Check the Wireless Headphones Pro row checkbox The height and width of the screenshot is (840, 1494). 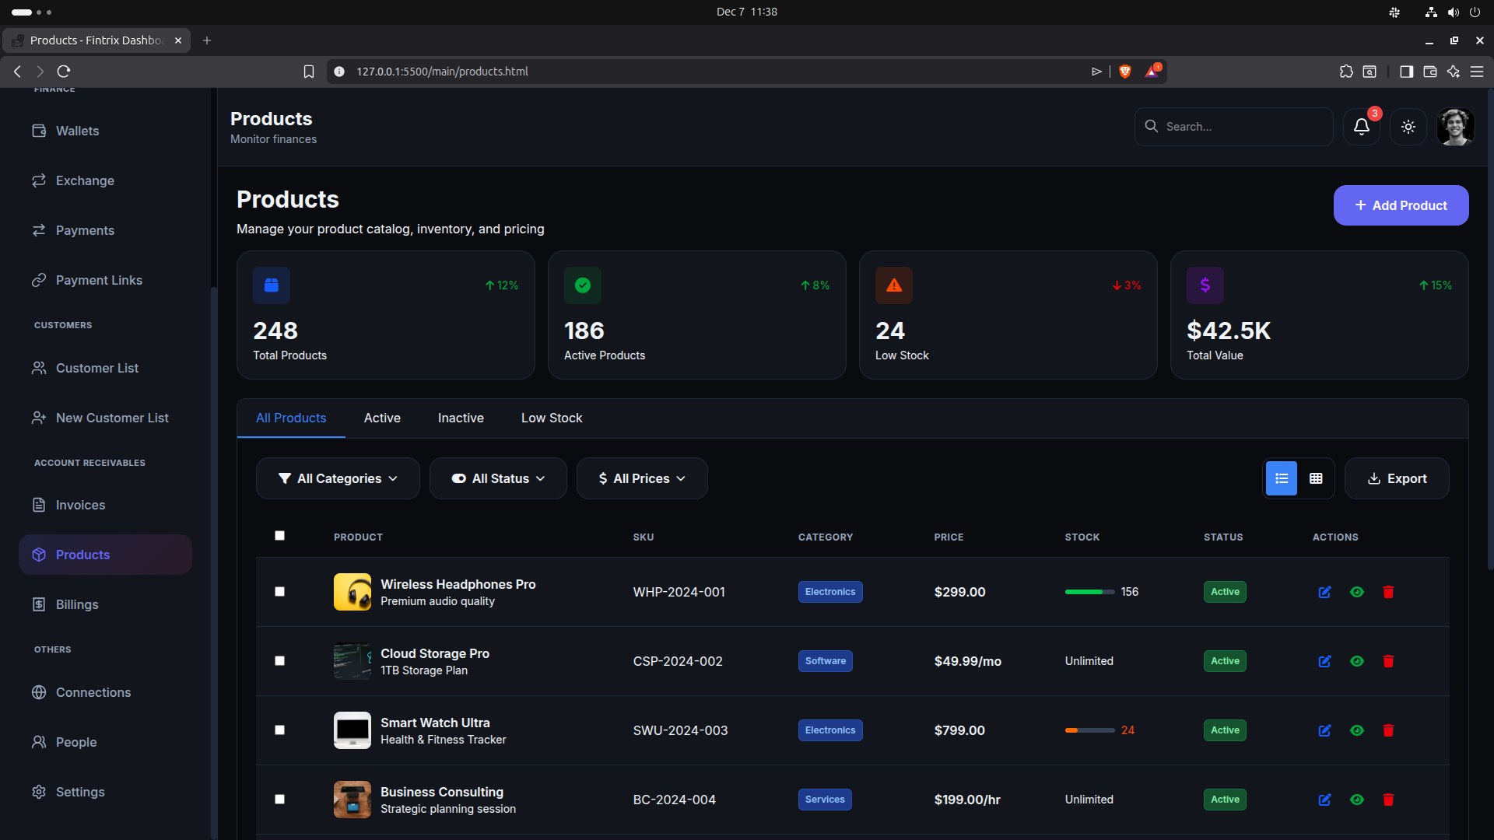(x=279, y=592)
